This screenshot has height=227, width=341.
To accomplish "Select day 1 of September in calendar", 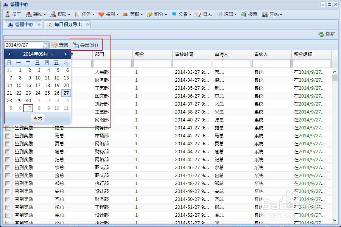I will [x=20, y=70].
